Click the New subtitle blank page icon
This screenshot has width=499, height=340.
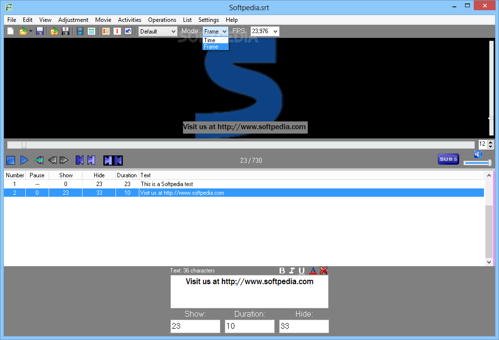pos(11,31)
